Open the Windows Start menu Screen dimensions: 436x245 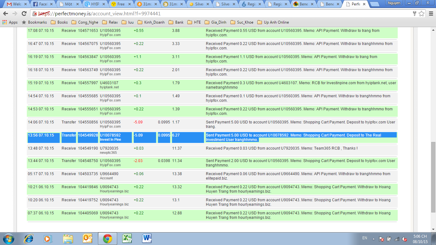(9, 238)
